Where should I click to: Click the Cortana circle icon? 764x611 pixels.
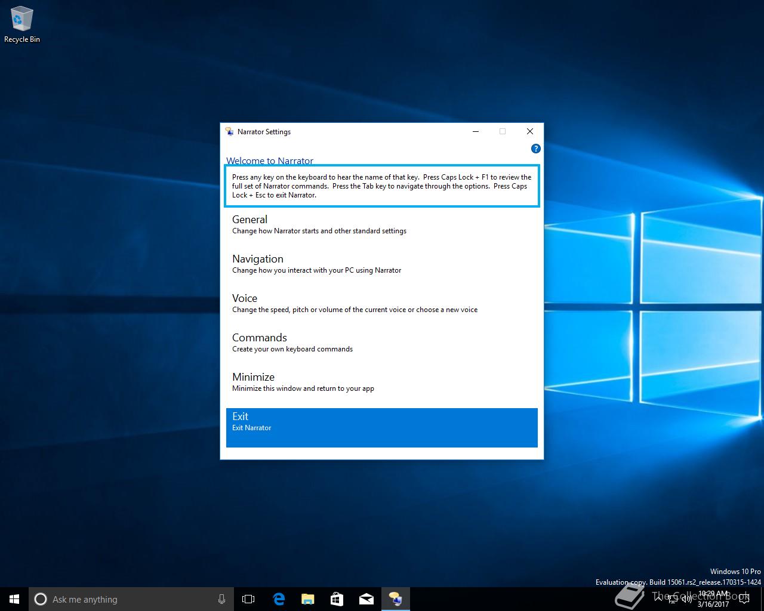[40, 599]
